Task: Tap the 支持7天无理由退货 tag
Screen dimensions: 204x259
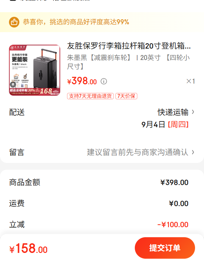Action: click(x=90, y=96)
